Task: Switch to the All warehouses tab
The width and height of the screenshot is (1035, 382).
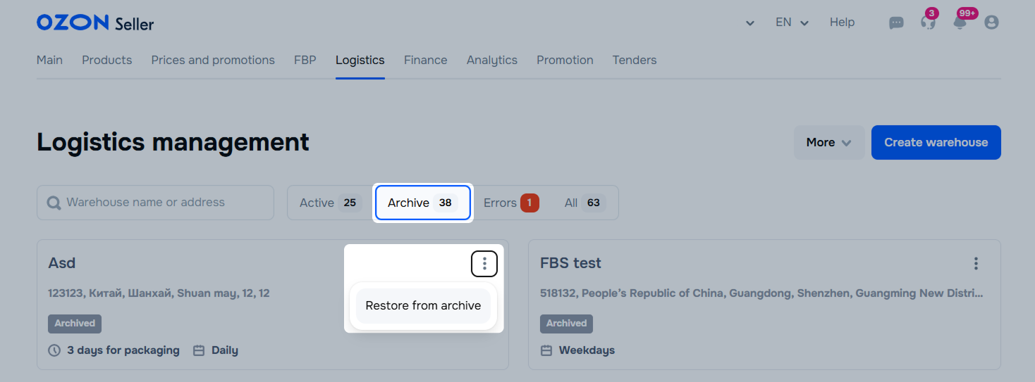Action: click(x=584, y=203)
